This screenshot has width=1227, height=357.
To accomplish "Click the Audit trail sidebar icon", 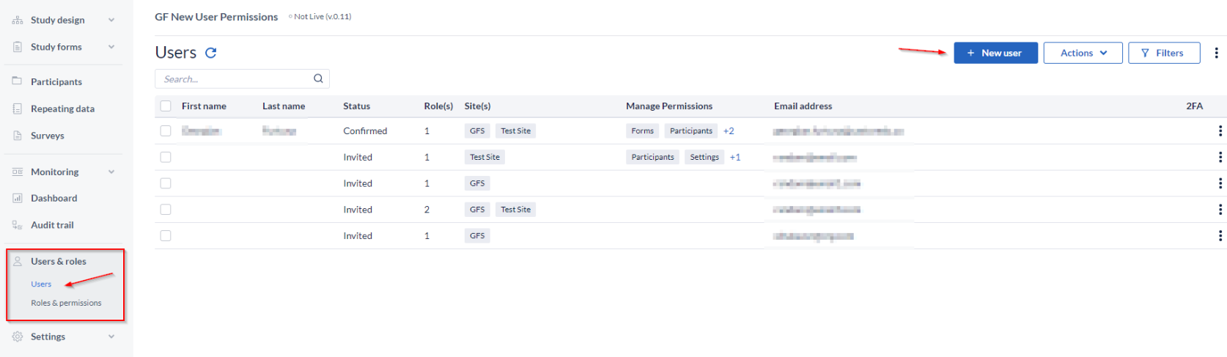I will [18, 225].
